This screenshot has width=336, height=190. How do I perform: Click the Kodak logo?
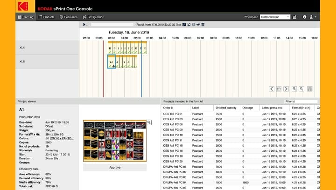(x=23, y=6)
